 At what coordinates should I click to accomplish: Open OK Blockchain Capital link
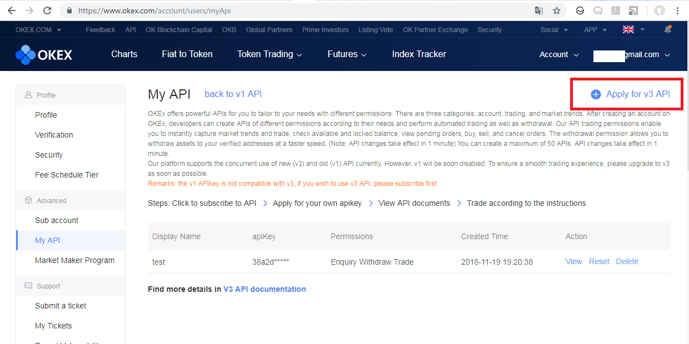click(x=179, y=30)
